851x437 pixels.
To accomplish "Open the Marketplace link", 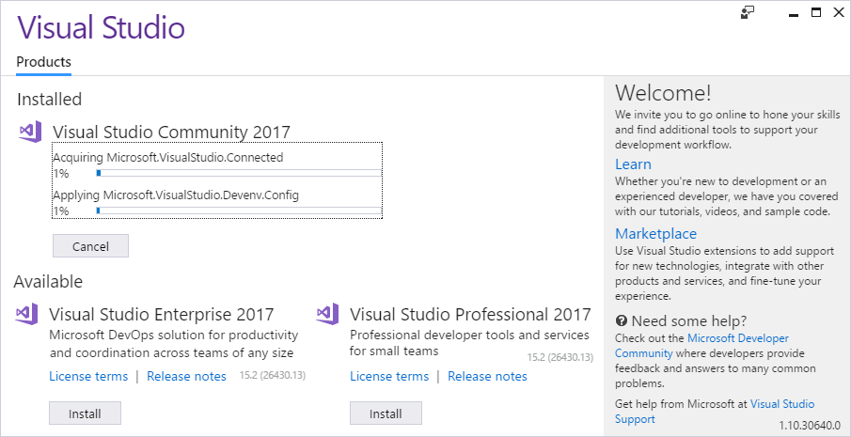I will click(655, 234).
